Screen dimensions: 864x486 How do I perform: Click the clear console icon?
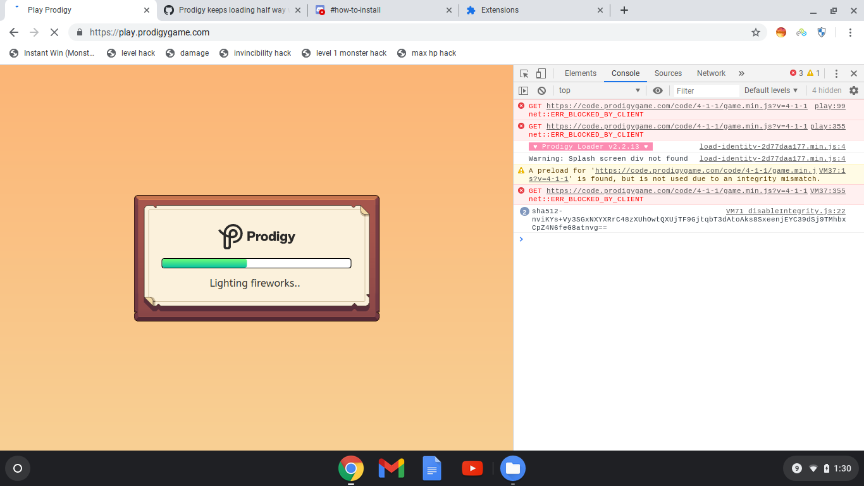click(x=541, y=90)
